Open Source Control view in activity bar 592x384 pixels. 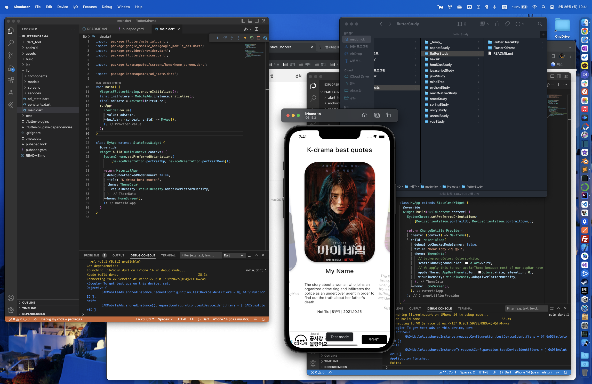point(11,55)
